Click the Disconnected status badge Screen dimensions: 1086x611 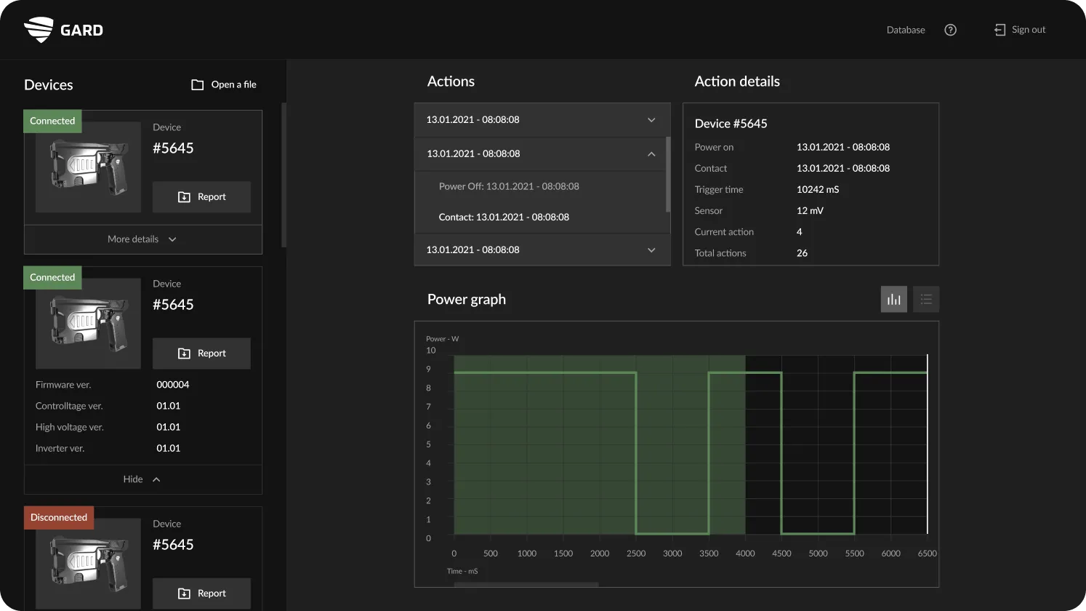[x=59, y=517]
